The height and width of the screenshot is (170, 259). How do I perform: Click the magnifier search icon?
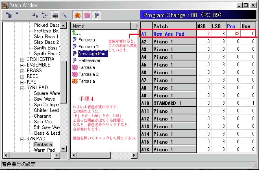point(64,15)
